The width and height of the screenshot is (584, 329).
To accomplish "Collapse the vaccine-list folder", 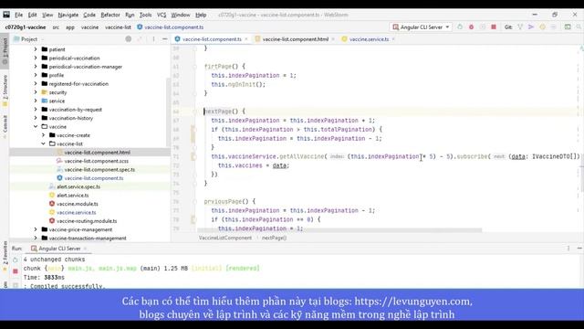I will point(43,143).
